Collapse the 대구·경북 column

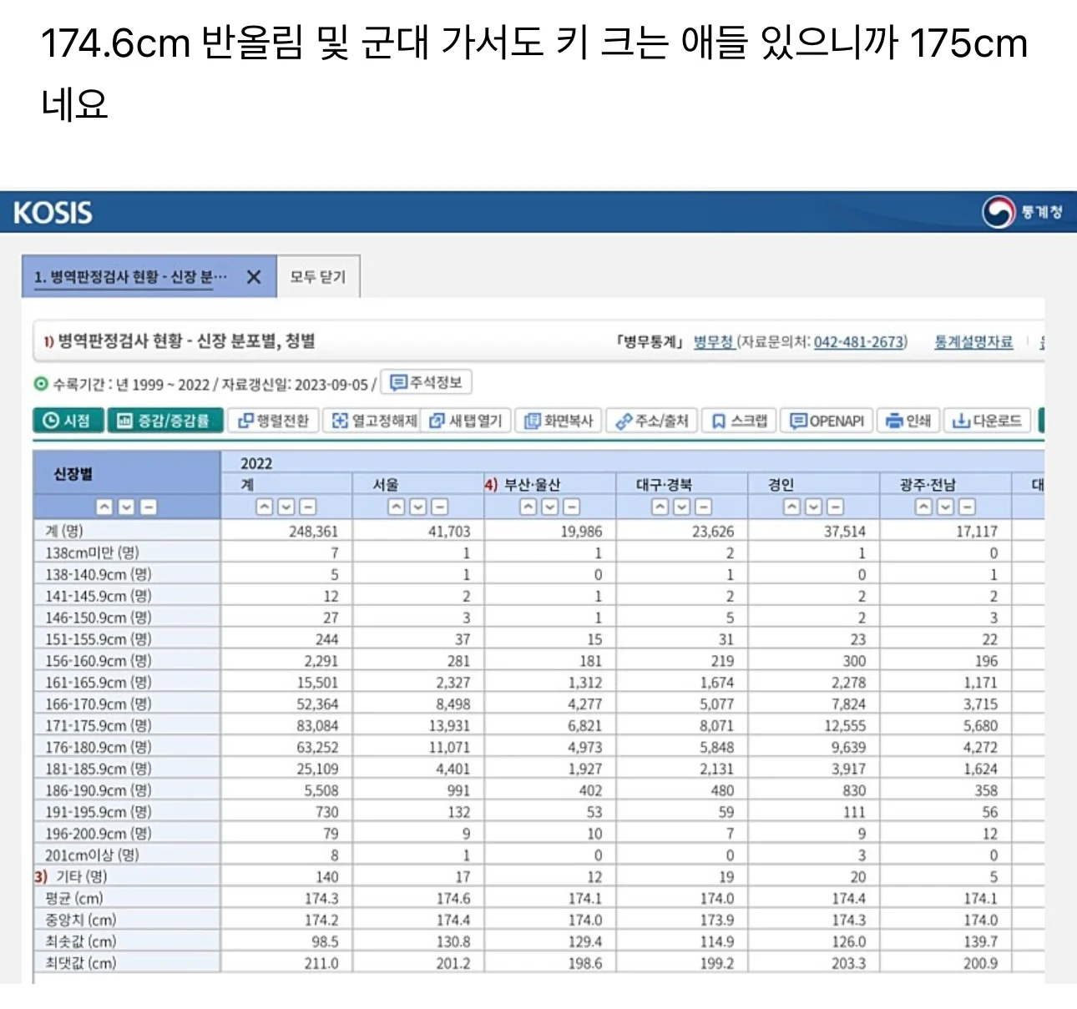click(703, 507)
